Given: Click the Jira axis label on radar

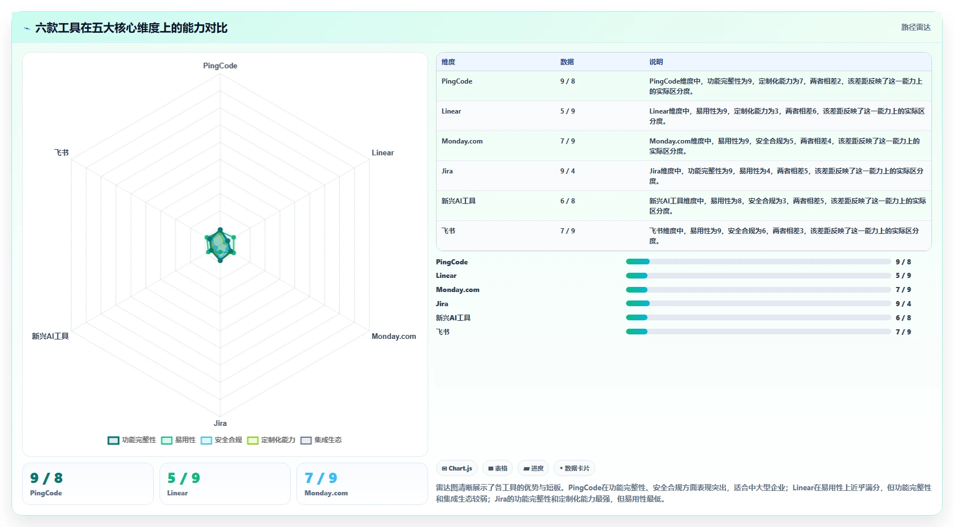Looking at the screenshot, I should (x=220, y=424).
